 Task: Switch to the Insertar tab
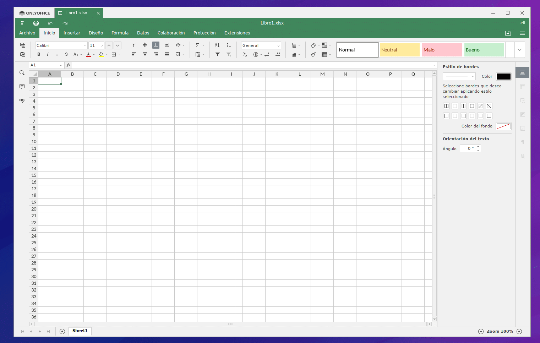[72, 33]
